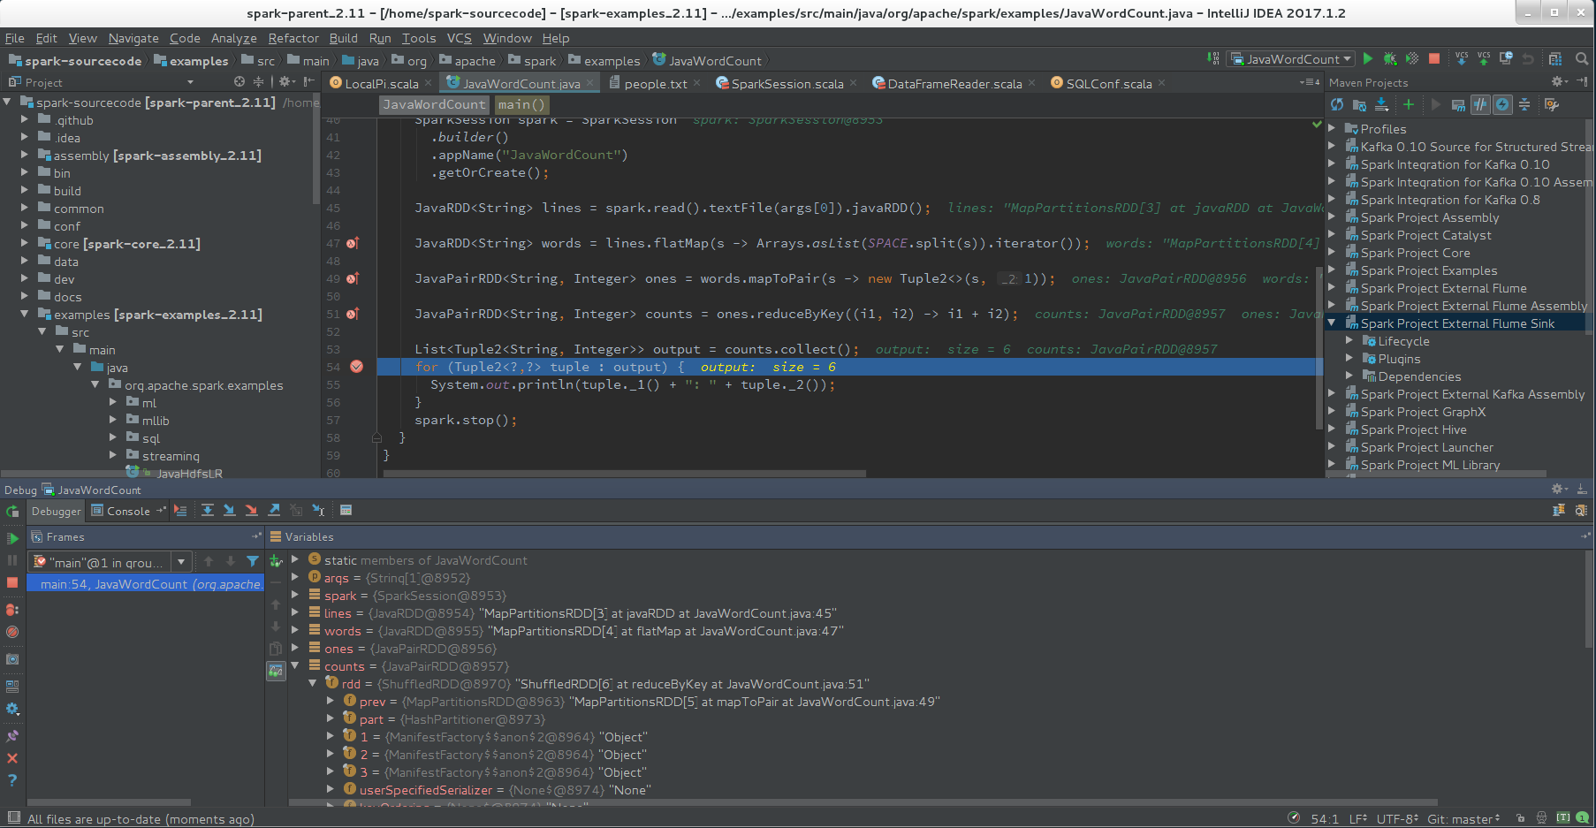
Task: Toggle the breakpoint on line 49
Action: tap(353, 278)
